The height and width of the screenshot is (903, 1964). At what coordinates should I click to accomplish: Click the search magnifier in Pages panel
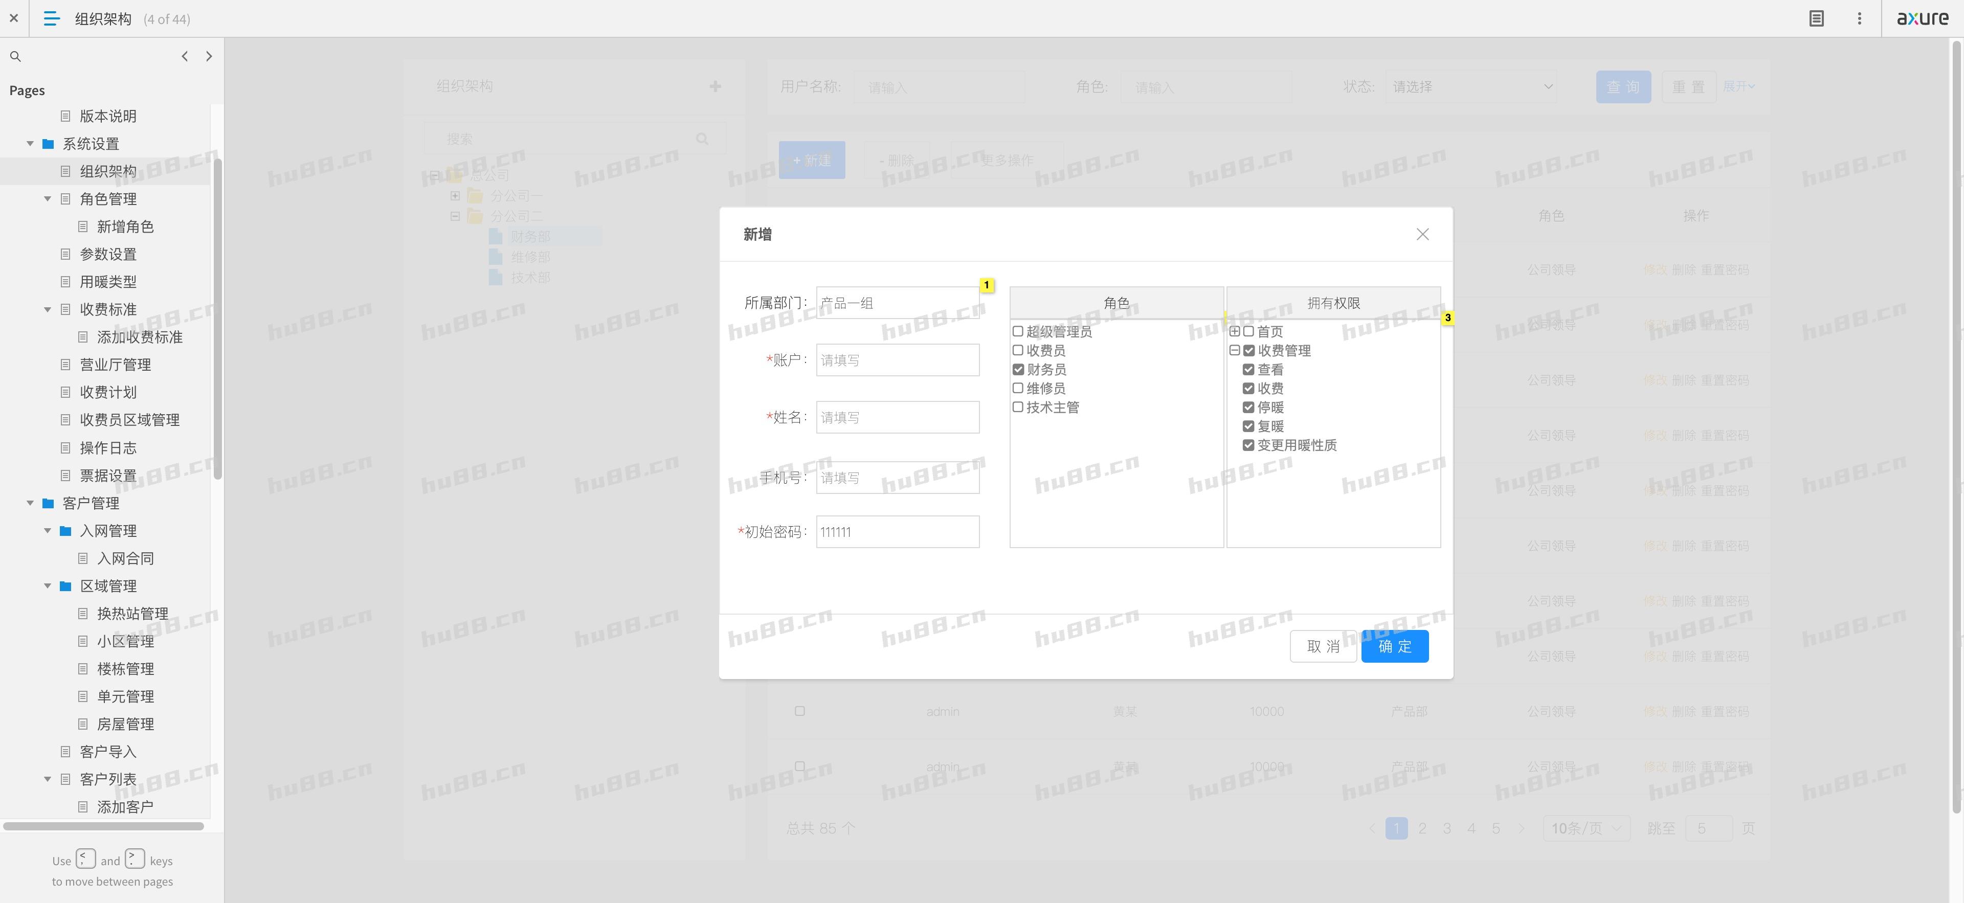[15, 56]
